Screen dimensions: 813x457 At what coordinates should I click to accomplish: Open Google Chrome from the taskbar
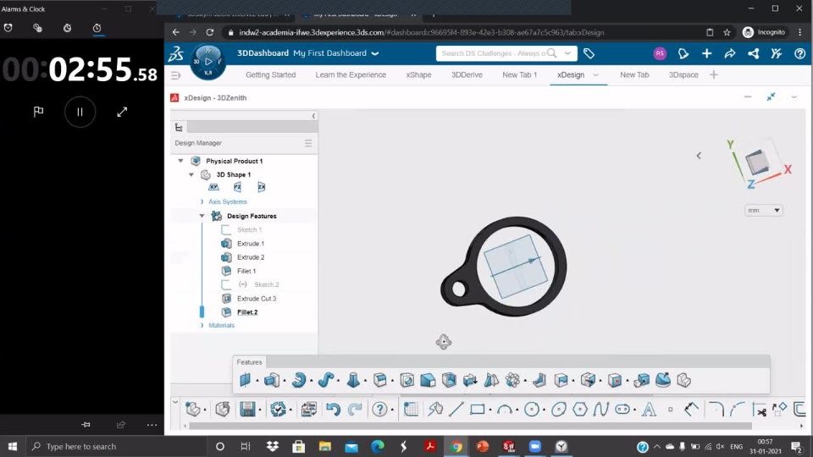pyautogui.click(x=456, y=446)
